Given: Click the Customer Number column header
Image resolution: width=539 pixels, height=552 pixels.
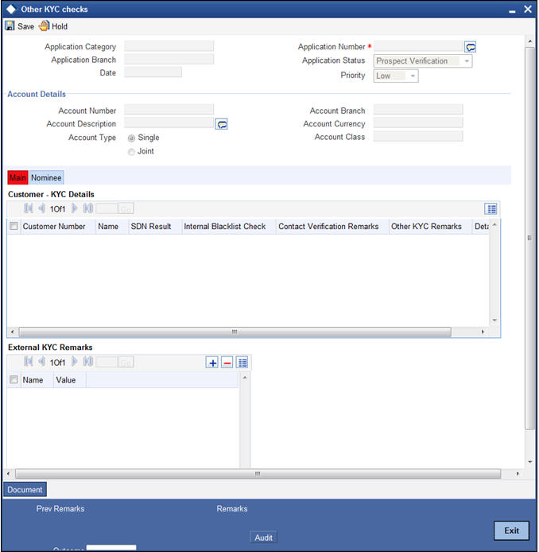Looking at the screenshot, I should click(x=54, y=227).
